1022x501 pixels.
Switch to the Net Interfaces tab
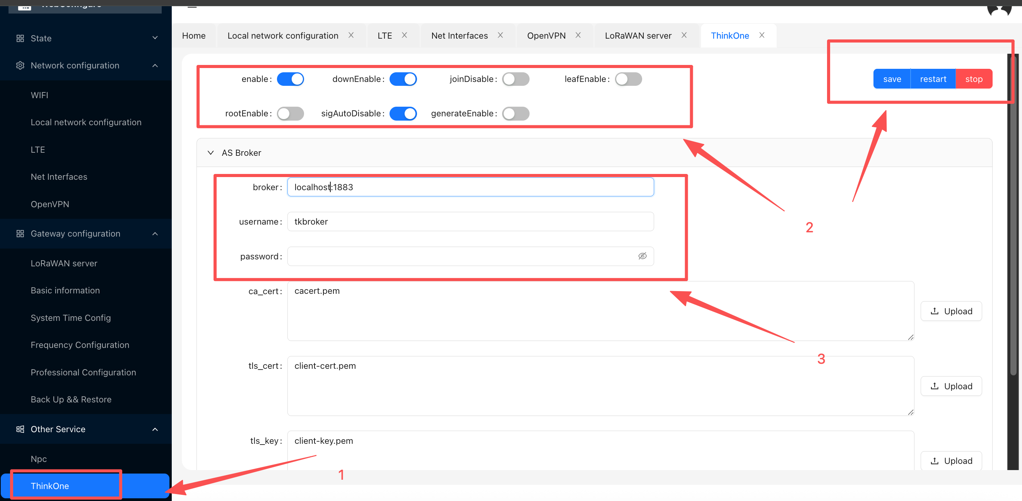pyautogui.click(x=460, y=36)
